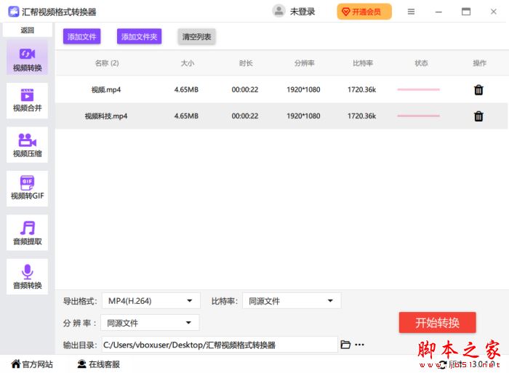Click the user avatar icon
Screen dimensions: 509x373
click(x=278, y=12)
